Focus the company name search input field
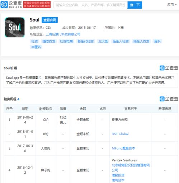The image size is (179, 183). coord(90,5)
